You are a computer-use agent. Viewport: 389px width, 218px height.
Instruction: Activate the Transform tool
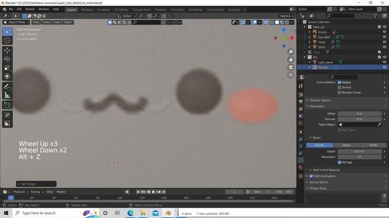(x=7, y=76)
